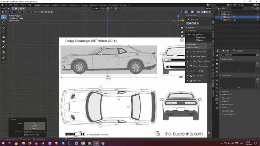The height and width of the screenshot is (146, 260).
Task: Click the green Y axis gizmo ball
Action: (x=182, y=21)
